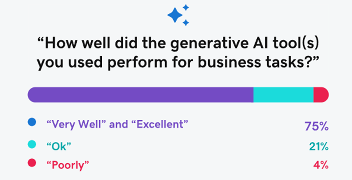Click the 75% value
The image size is (352, 180).
[317, 126]
